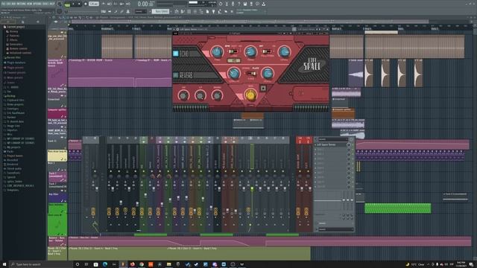Open the Lofi Space plugin window options arrow
Image resolution: width=477 pixels, height=268 pixels.
(174, 29)
